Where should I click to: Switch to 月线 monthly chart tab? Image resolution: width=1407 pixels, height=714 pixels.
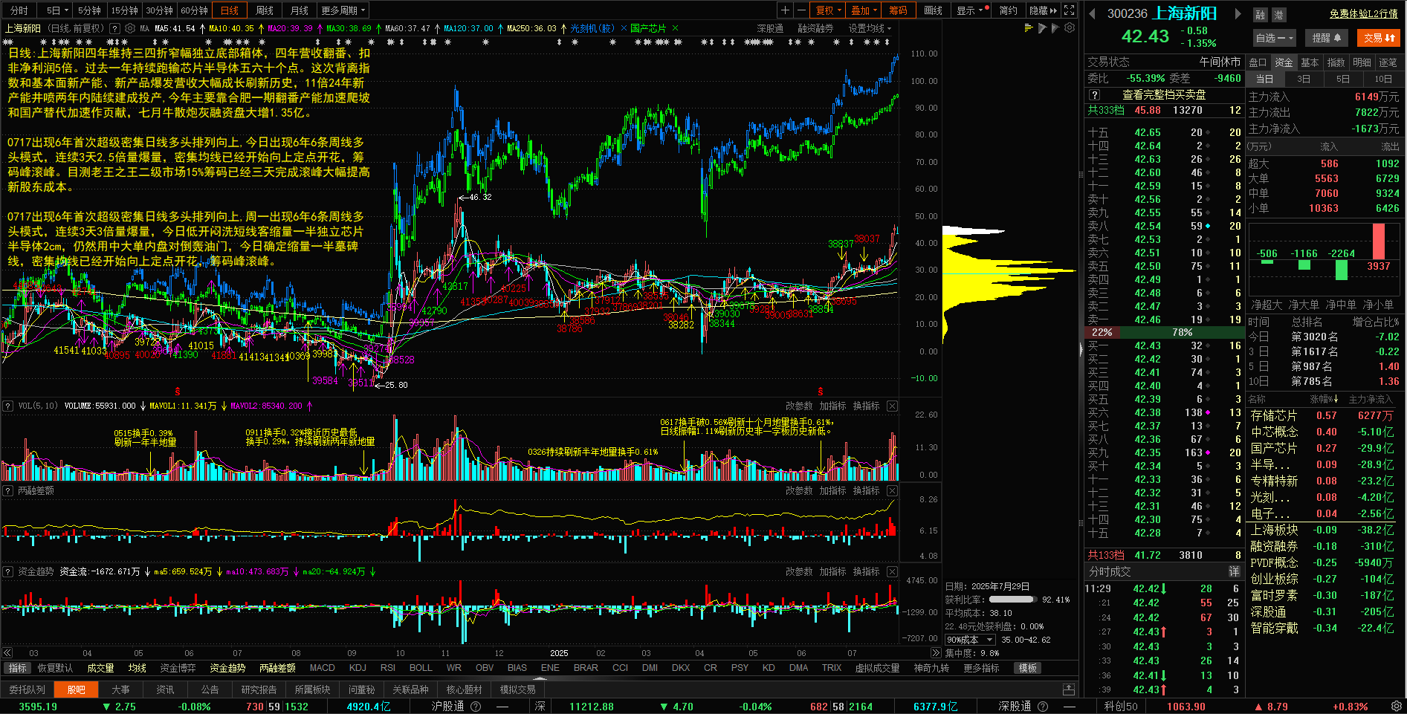[300, 10]
